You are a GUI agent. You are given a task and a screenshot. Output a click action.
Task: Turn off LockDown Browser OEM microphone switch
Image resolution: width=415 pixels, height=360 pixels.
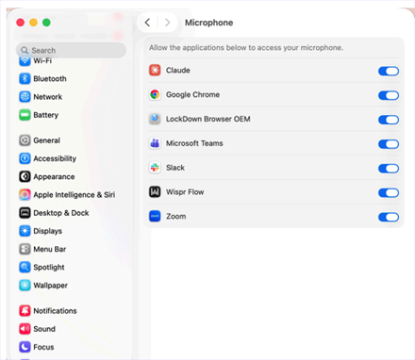point(389,120)
